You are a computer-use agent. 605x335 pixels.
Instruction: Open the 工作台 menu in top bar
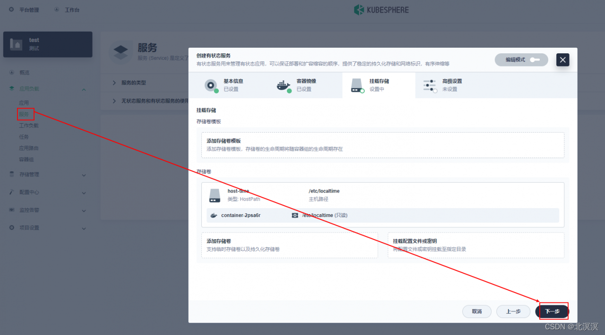(x=67, y=9)
